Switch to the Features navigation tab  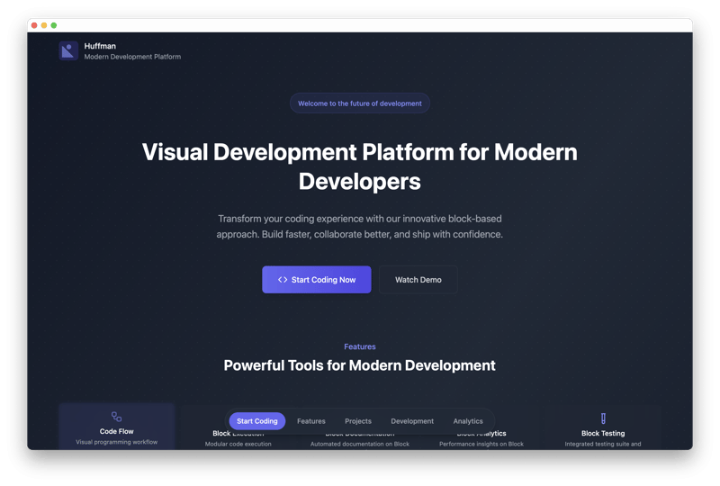[x=311, y=421]
